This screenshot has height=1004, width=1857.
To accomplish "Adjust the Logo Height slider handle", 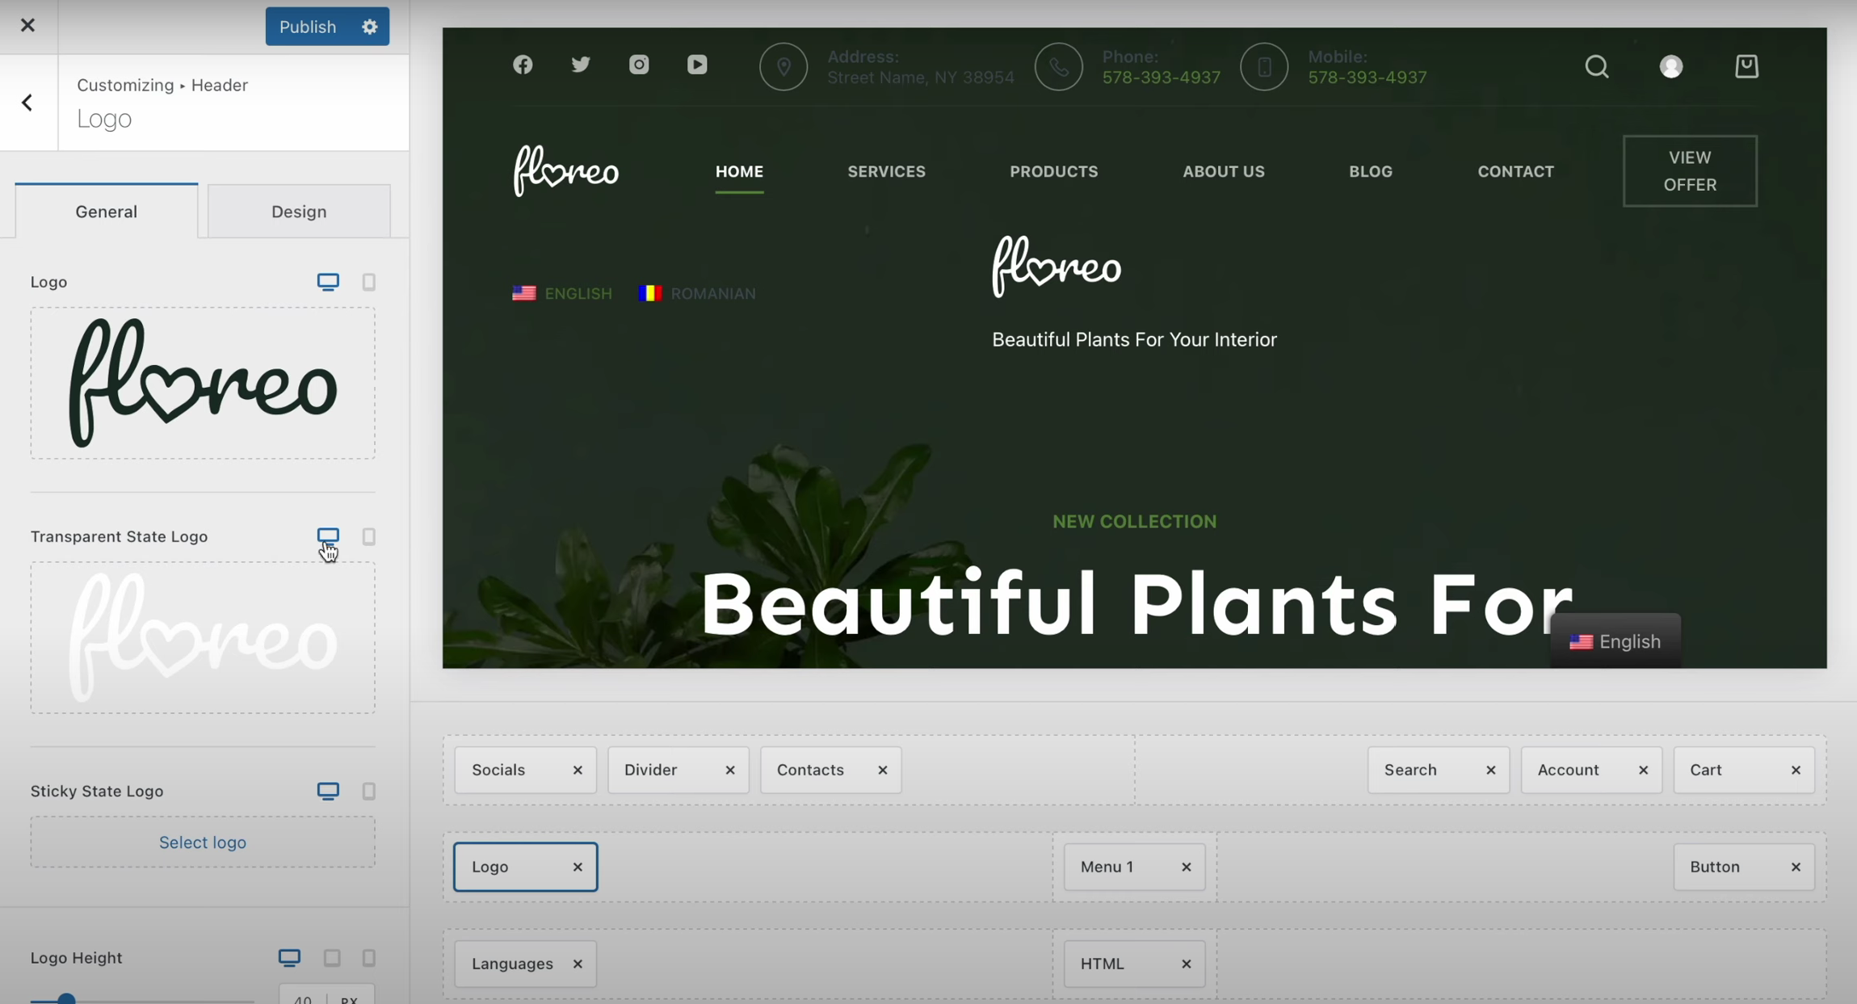I will point(66,1000).
